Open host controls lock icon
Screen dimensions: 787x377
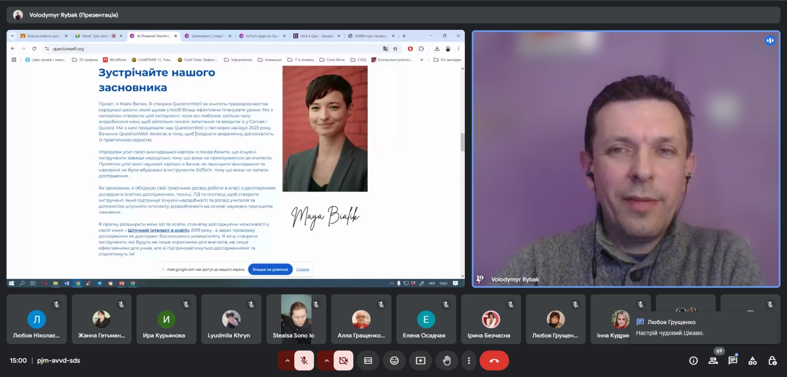(772, 361)
